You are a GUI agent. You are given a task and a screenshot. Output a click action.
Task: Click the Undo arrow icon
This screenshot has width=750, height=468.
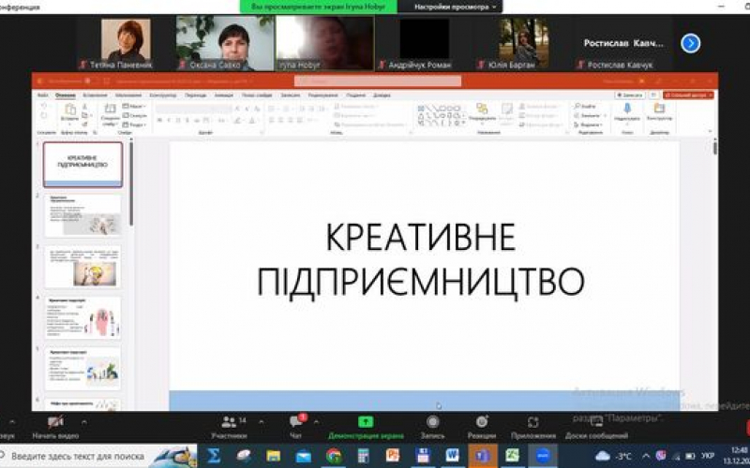pos(43,106)
